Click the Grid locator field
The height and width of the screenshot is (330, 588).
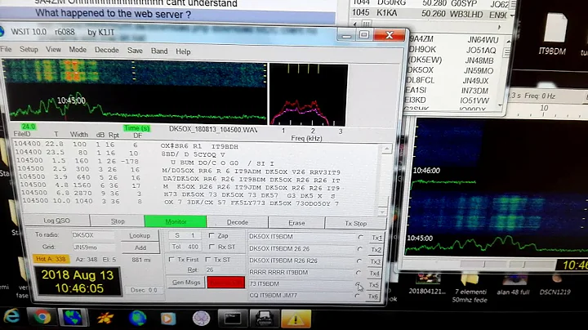pyautogui.click(x=94, y=247)
